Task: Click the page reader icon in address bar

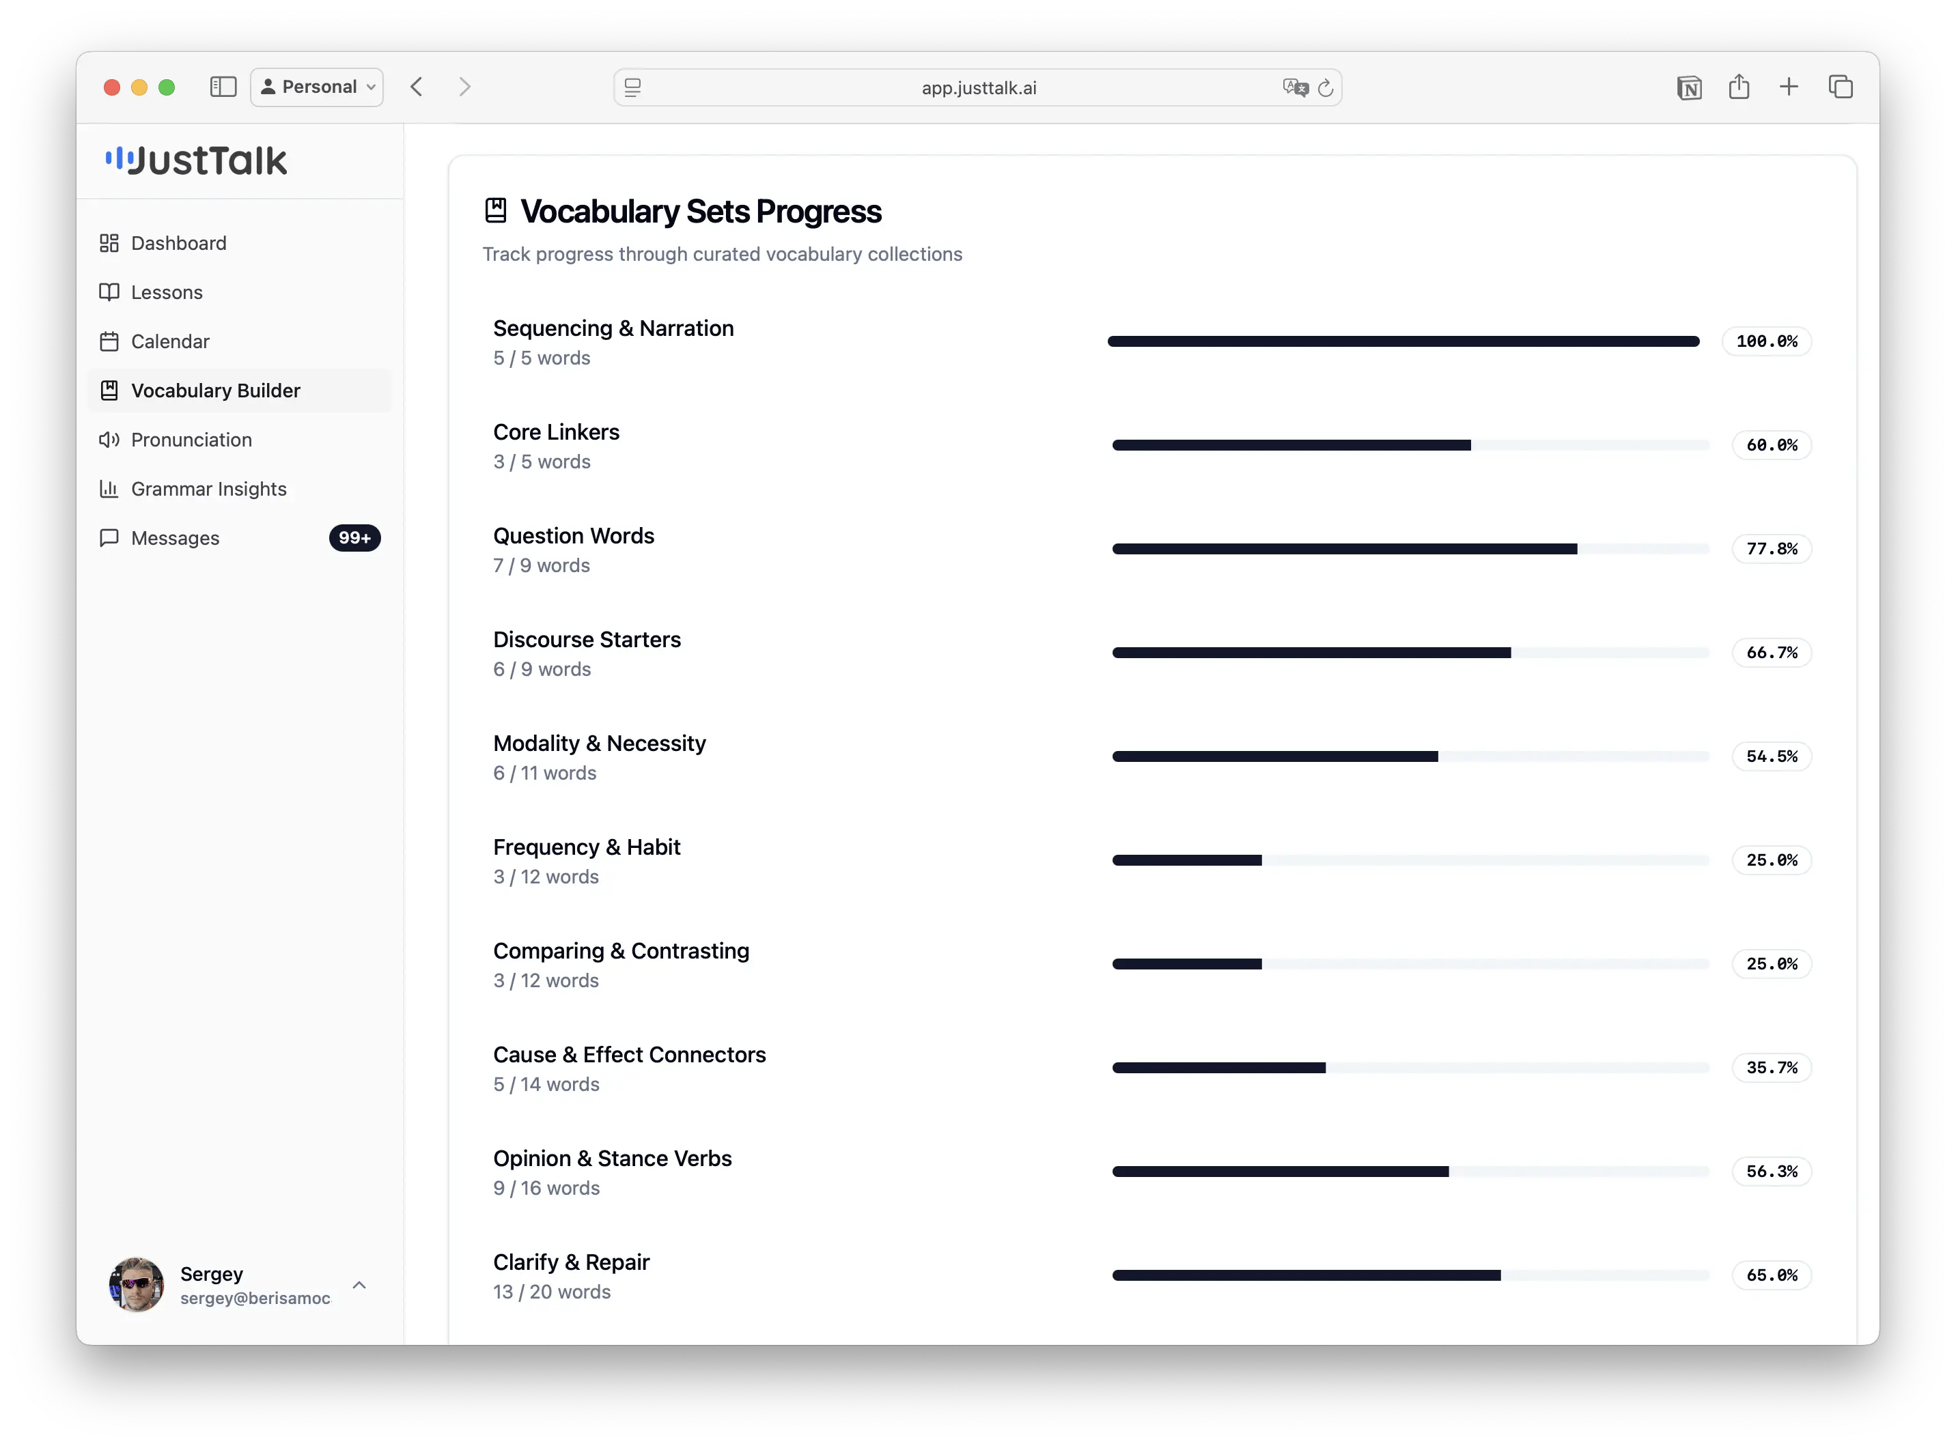Action: (x=632, y=87)
